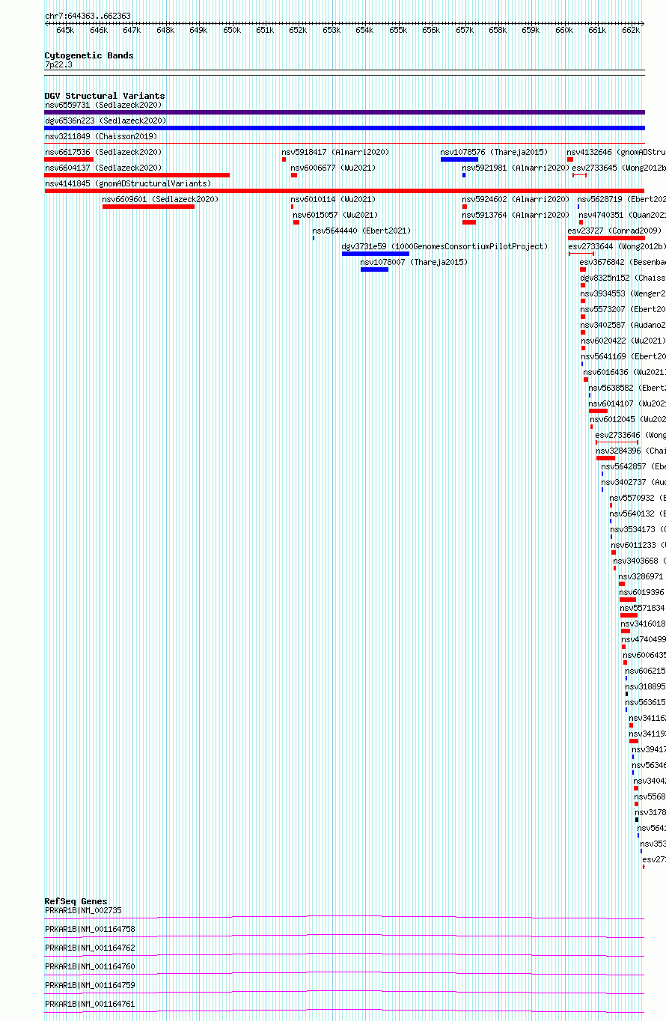
Task: Open nsv3934553 variant label
Action: click(623, 293)
